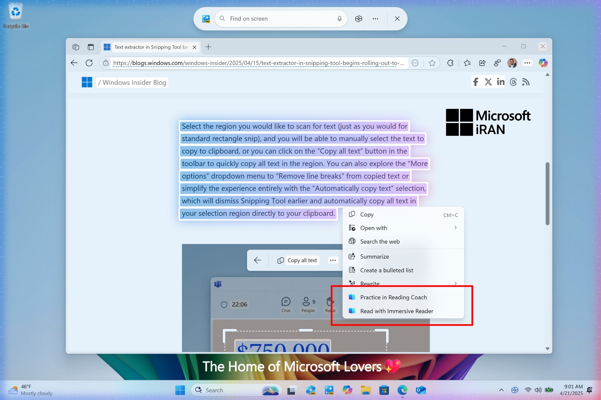Click the Share page icon
Viewport: 601px width, 400px height.
tap(482, 63)
